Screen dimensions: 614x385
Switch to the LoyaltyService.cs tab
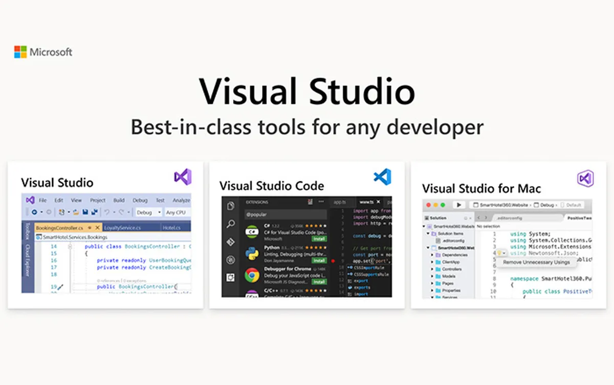tap(131, 228)
